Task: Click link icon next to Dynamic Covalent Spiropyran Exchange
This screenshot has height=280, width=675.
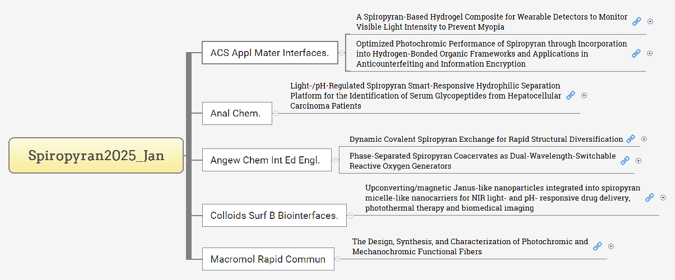Action: tap(630, 139)
